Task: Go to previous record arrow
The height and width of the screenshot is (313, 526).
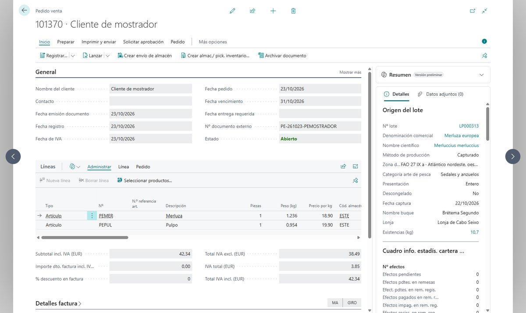Action: click(13, 156)
